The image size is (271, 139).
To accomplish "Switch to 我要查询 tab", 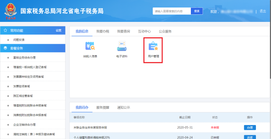I will pos(124,31).
